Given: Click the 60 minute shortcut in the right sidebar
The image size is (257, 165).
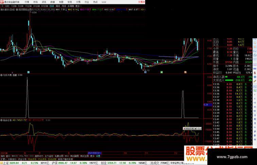Looking at the screenshot, I should [x=255, y=111].
